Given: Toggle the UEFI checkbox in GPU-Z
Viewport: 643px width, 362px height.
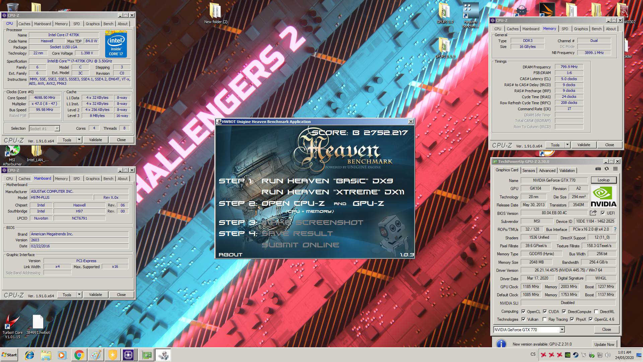Looking at the screenshot, I should click(x=602, y=213).
